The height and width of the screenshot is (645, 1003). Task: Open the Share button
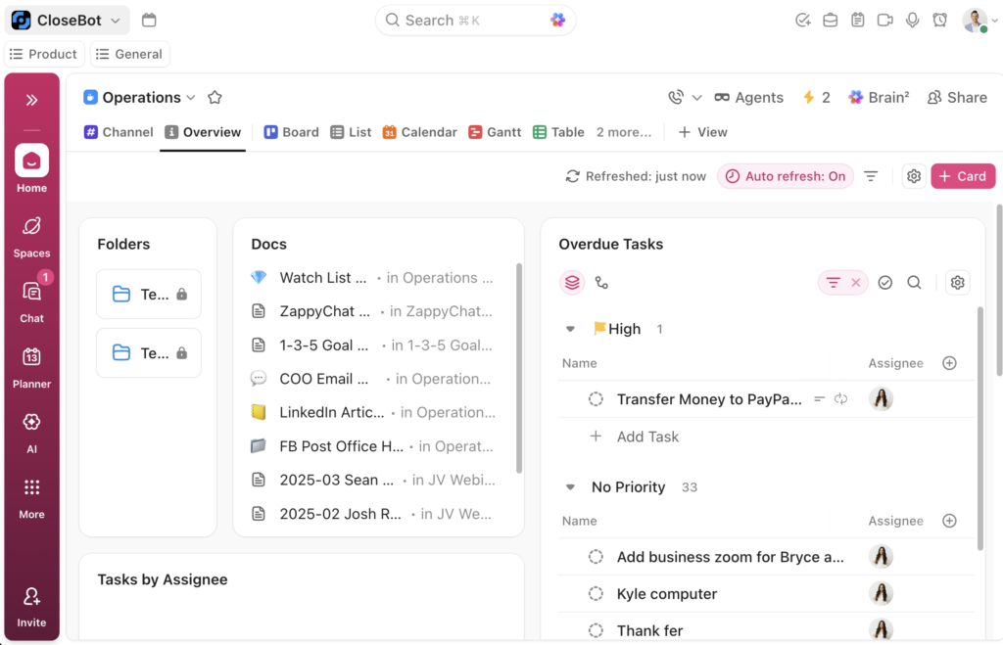coord(957,97)
